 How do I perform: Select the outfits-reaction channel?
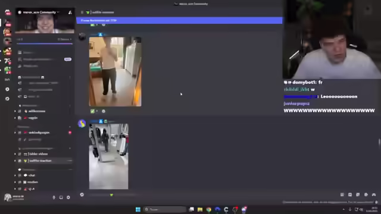tap(40, 160)
